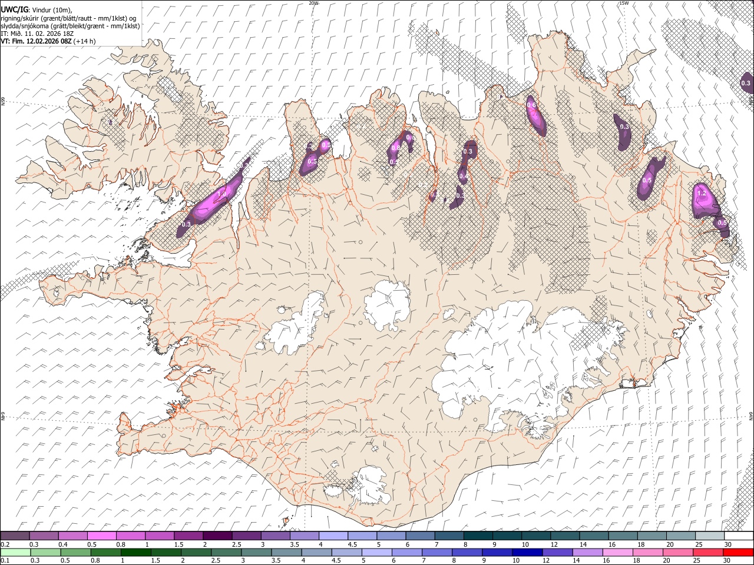Pick the upper-row 8 dark teal swatch
This screenshot has width=754, height=565.
[478, 536]
